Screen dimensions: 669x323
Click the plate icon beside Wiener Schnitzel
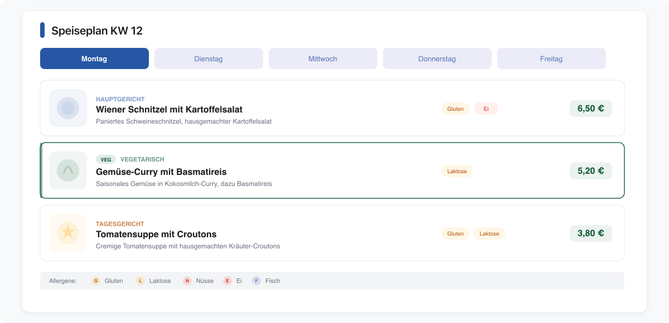(67, 108)
